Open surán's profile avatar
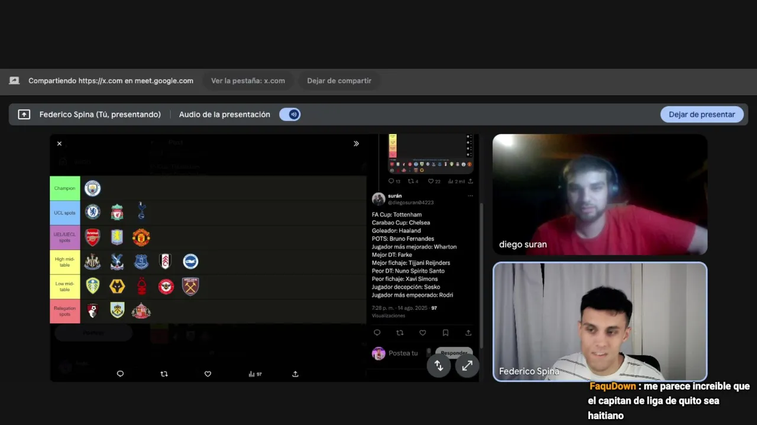The width and height of the screenshot is (757, 425). tap(378, 199)
